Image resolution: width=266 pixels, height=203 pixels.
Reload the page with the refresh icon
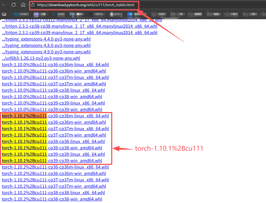pos(14,5)
